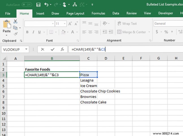This screenshot has width=183, height=136.
Task: Switch to the Page Layout tab
Action: click(x=75, y=14)
